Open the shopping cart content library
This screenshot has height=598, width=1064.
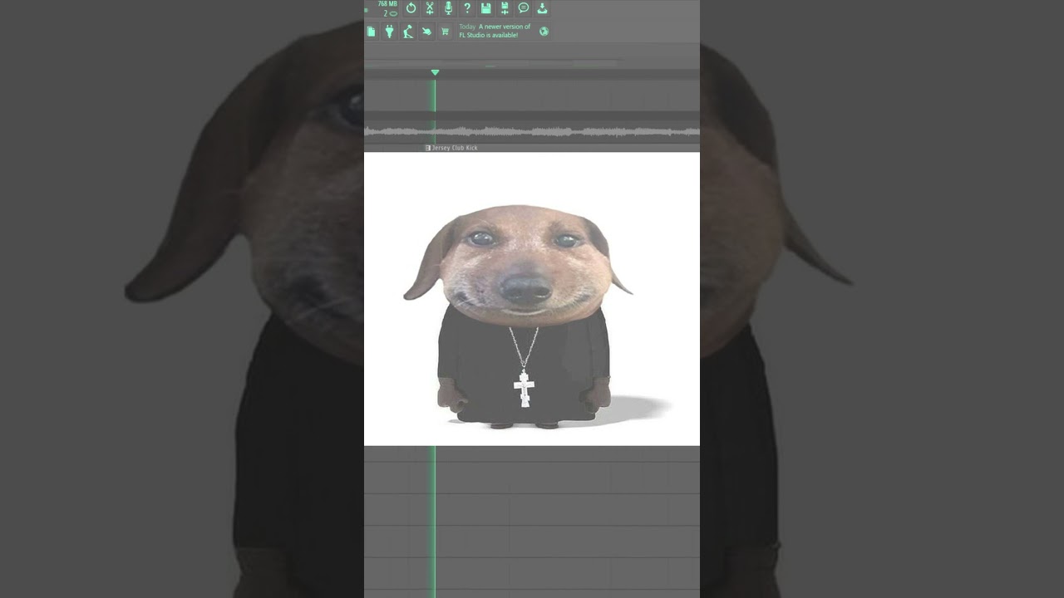(x=445, y=32)
